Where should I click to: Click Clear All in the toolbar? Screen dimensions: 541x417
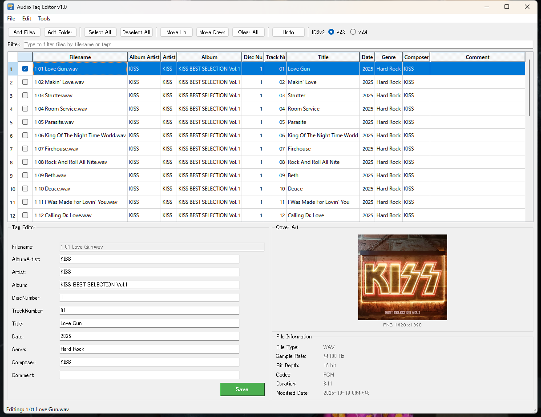(x=248, y=32)
